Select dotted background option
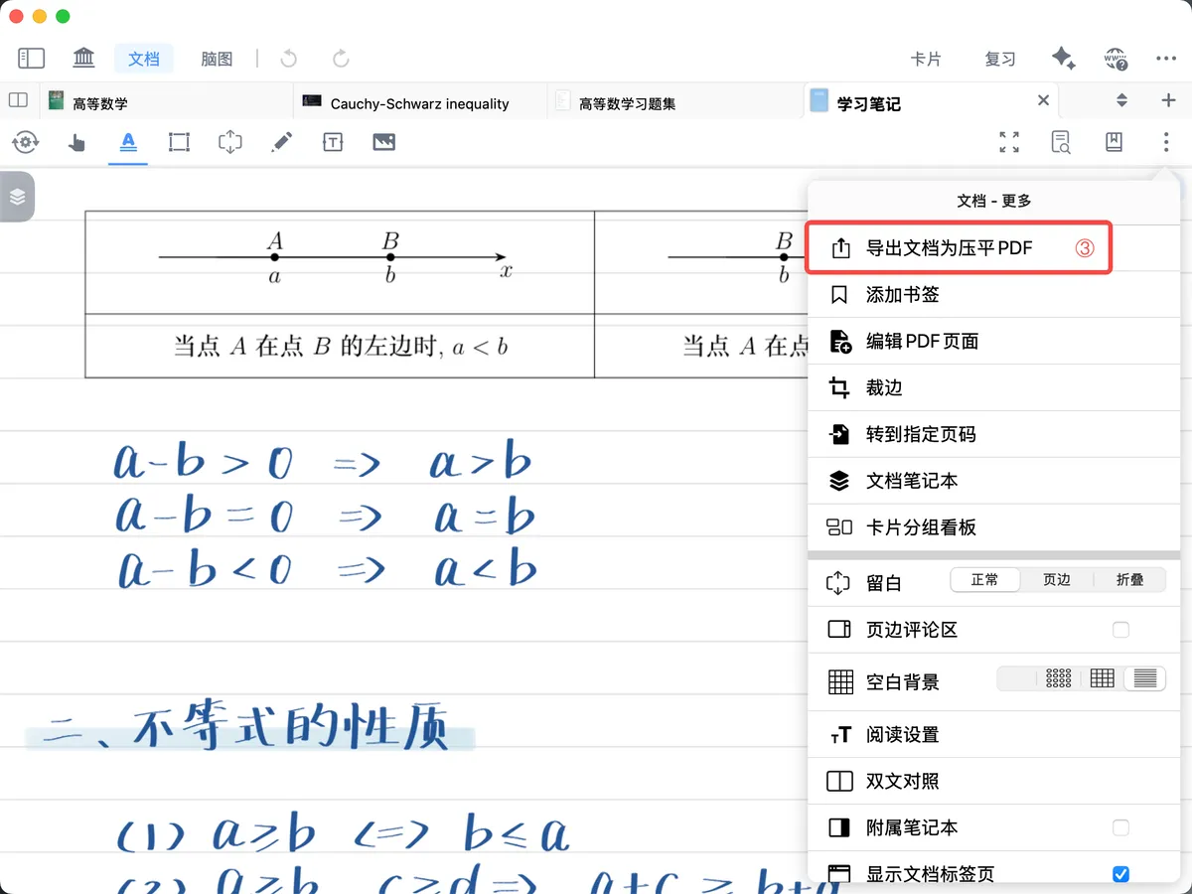The width and height of the screenshot is (1192, 894). point(1059,678)
